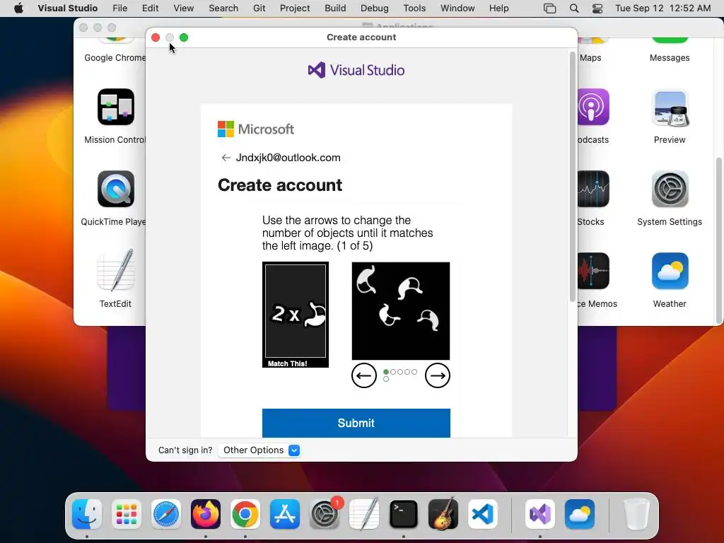
Task: Open TextEdit in Applications window
Action: pos(116,271)
